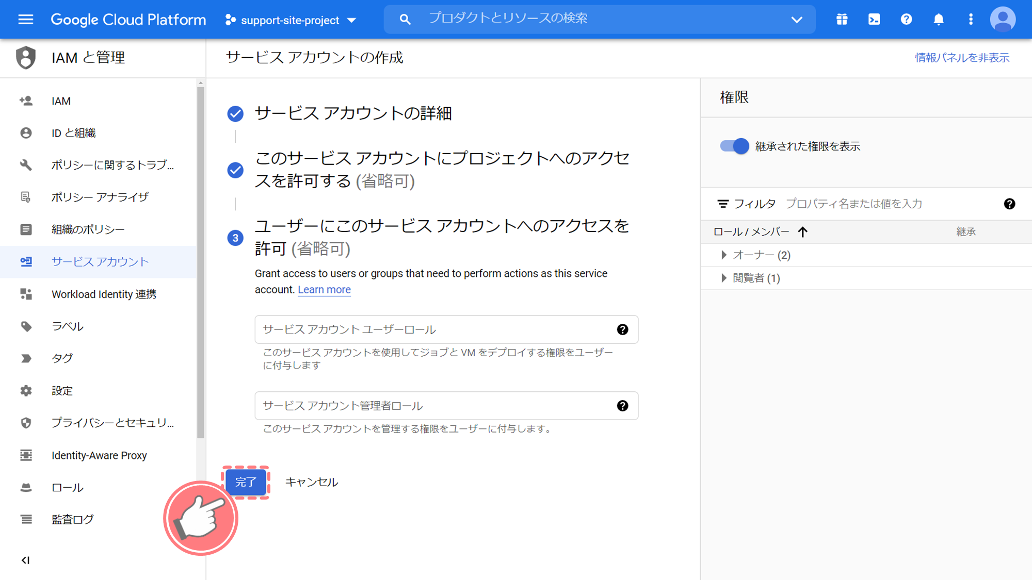
Task: Click the 組織のポリシー list icon
Action: click(26, 229)
